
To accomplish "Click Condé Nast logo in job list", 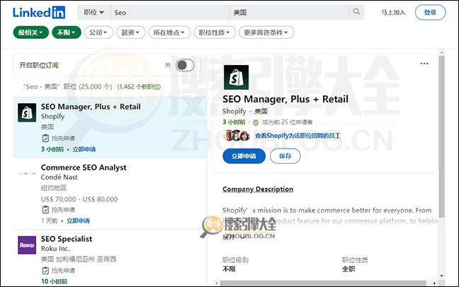I will pyautogui.click(x=27, y=173).
